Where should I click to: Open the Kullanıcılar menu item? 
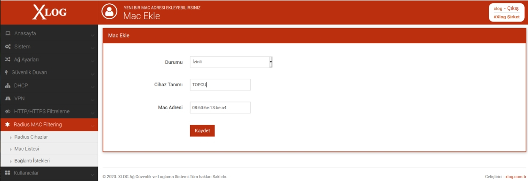click(49, 173)
